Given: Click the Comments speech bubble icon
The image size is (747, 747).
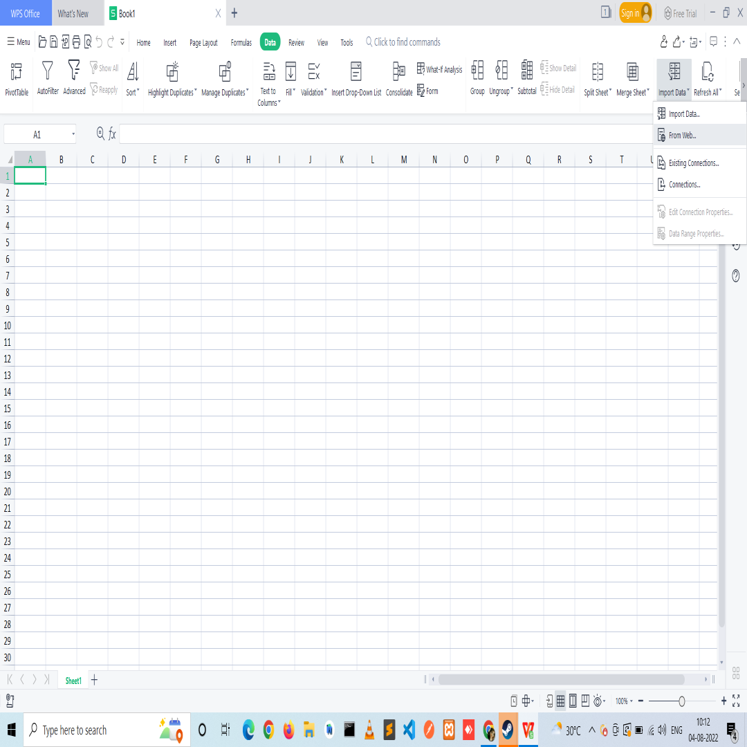Looking at the screenshot, I should pos(713,41).
